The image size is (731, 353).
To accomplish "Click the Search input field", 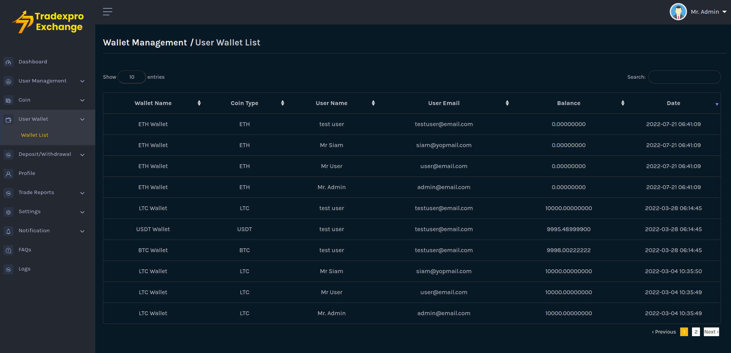I will pos(684,77).
